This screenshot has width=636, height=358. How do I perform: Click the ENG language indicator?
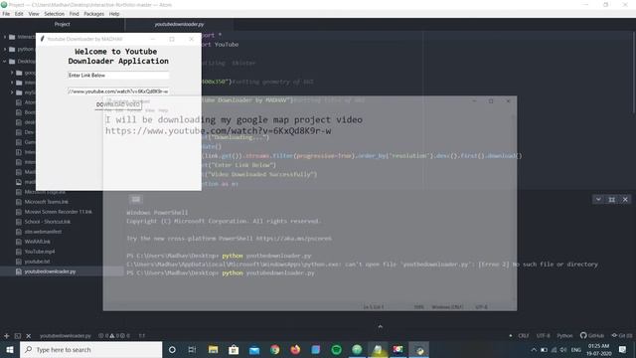coord(575,349)
